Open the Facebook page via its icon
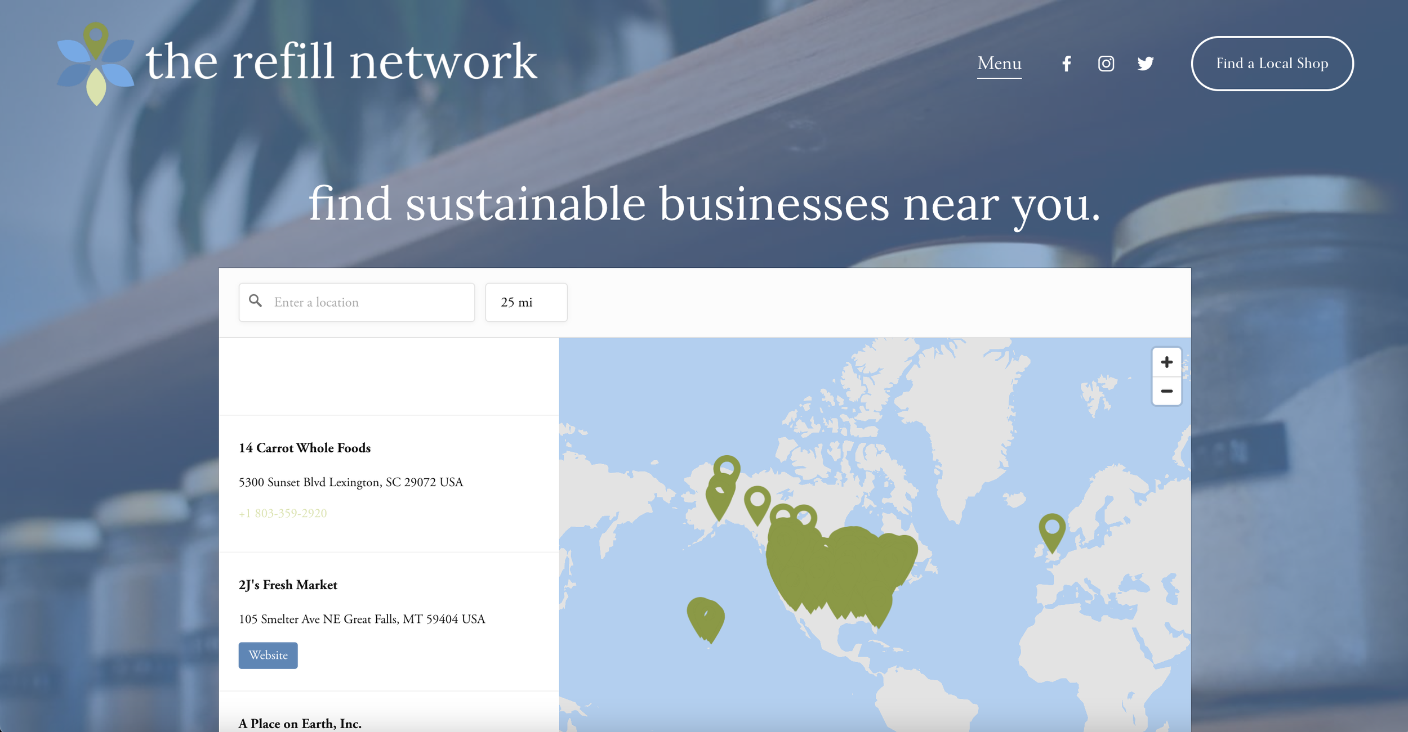The image size is (1408, 732). pyautogui.click(x=1066, y=64)
